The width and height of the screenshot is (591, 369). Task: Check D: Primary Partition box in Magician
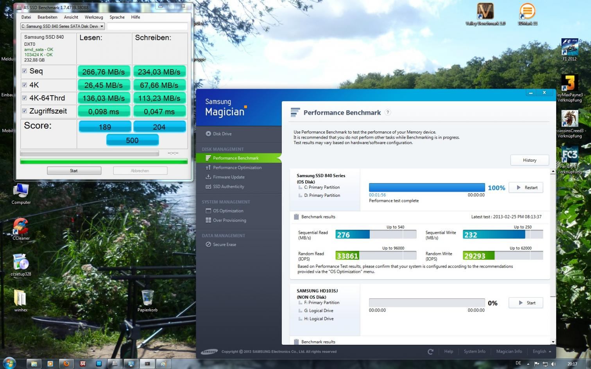(x=301, y=195)
